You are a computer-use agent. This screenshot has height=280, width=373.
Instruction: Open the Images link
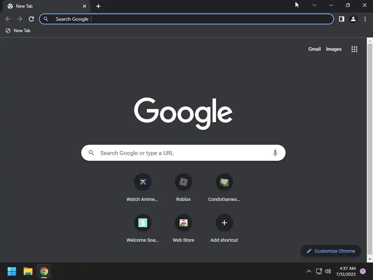tap(334, 49)
